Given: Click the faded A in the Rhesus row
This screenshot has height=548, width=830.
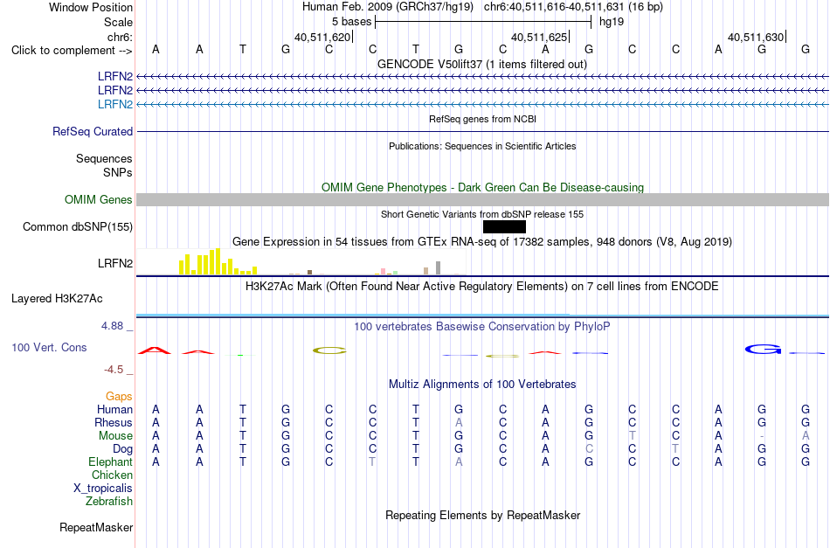Looking at the screenshot, I should point(459,422).
